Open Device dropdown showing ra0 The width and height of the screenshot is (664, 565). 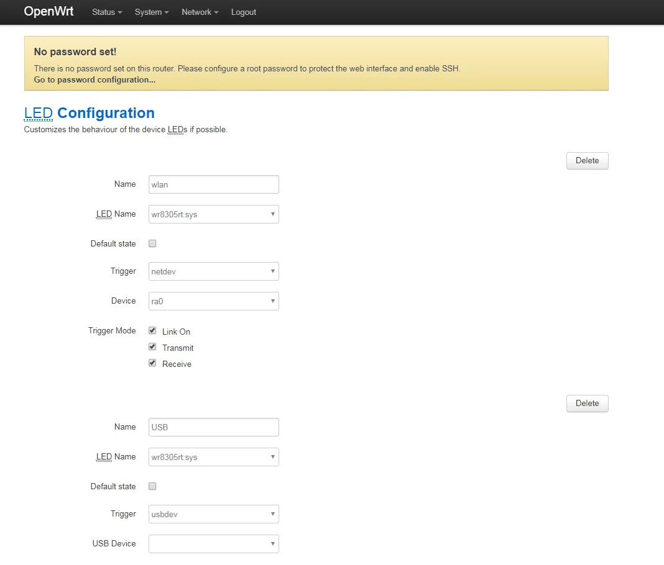[213, 301]
